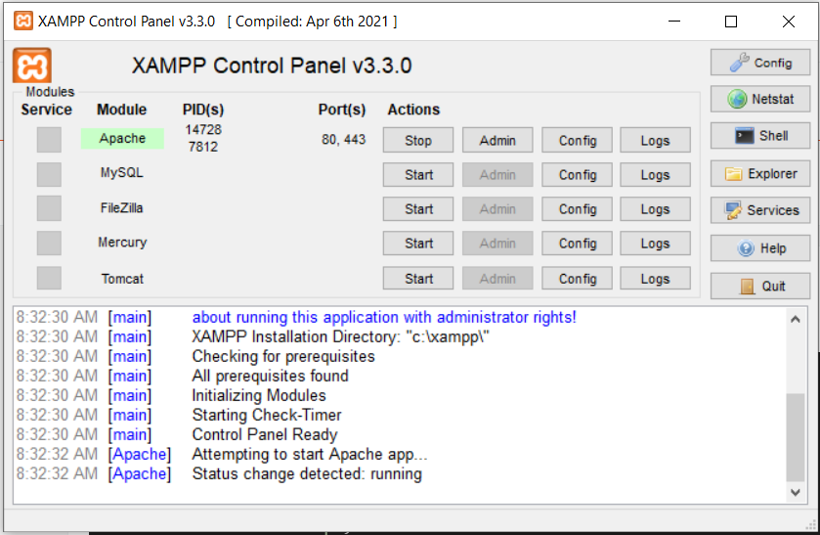Quit XAMPP with the door button
This screenshot has height=535, width=820.
click(760, 287)
